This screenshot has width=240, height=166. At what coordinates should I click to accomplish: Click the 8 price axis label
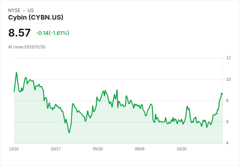(227, 101)
